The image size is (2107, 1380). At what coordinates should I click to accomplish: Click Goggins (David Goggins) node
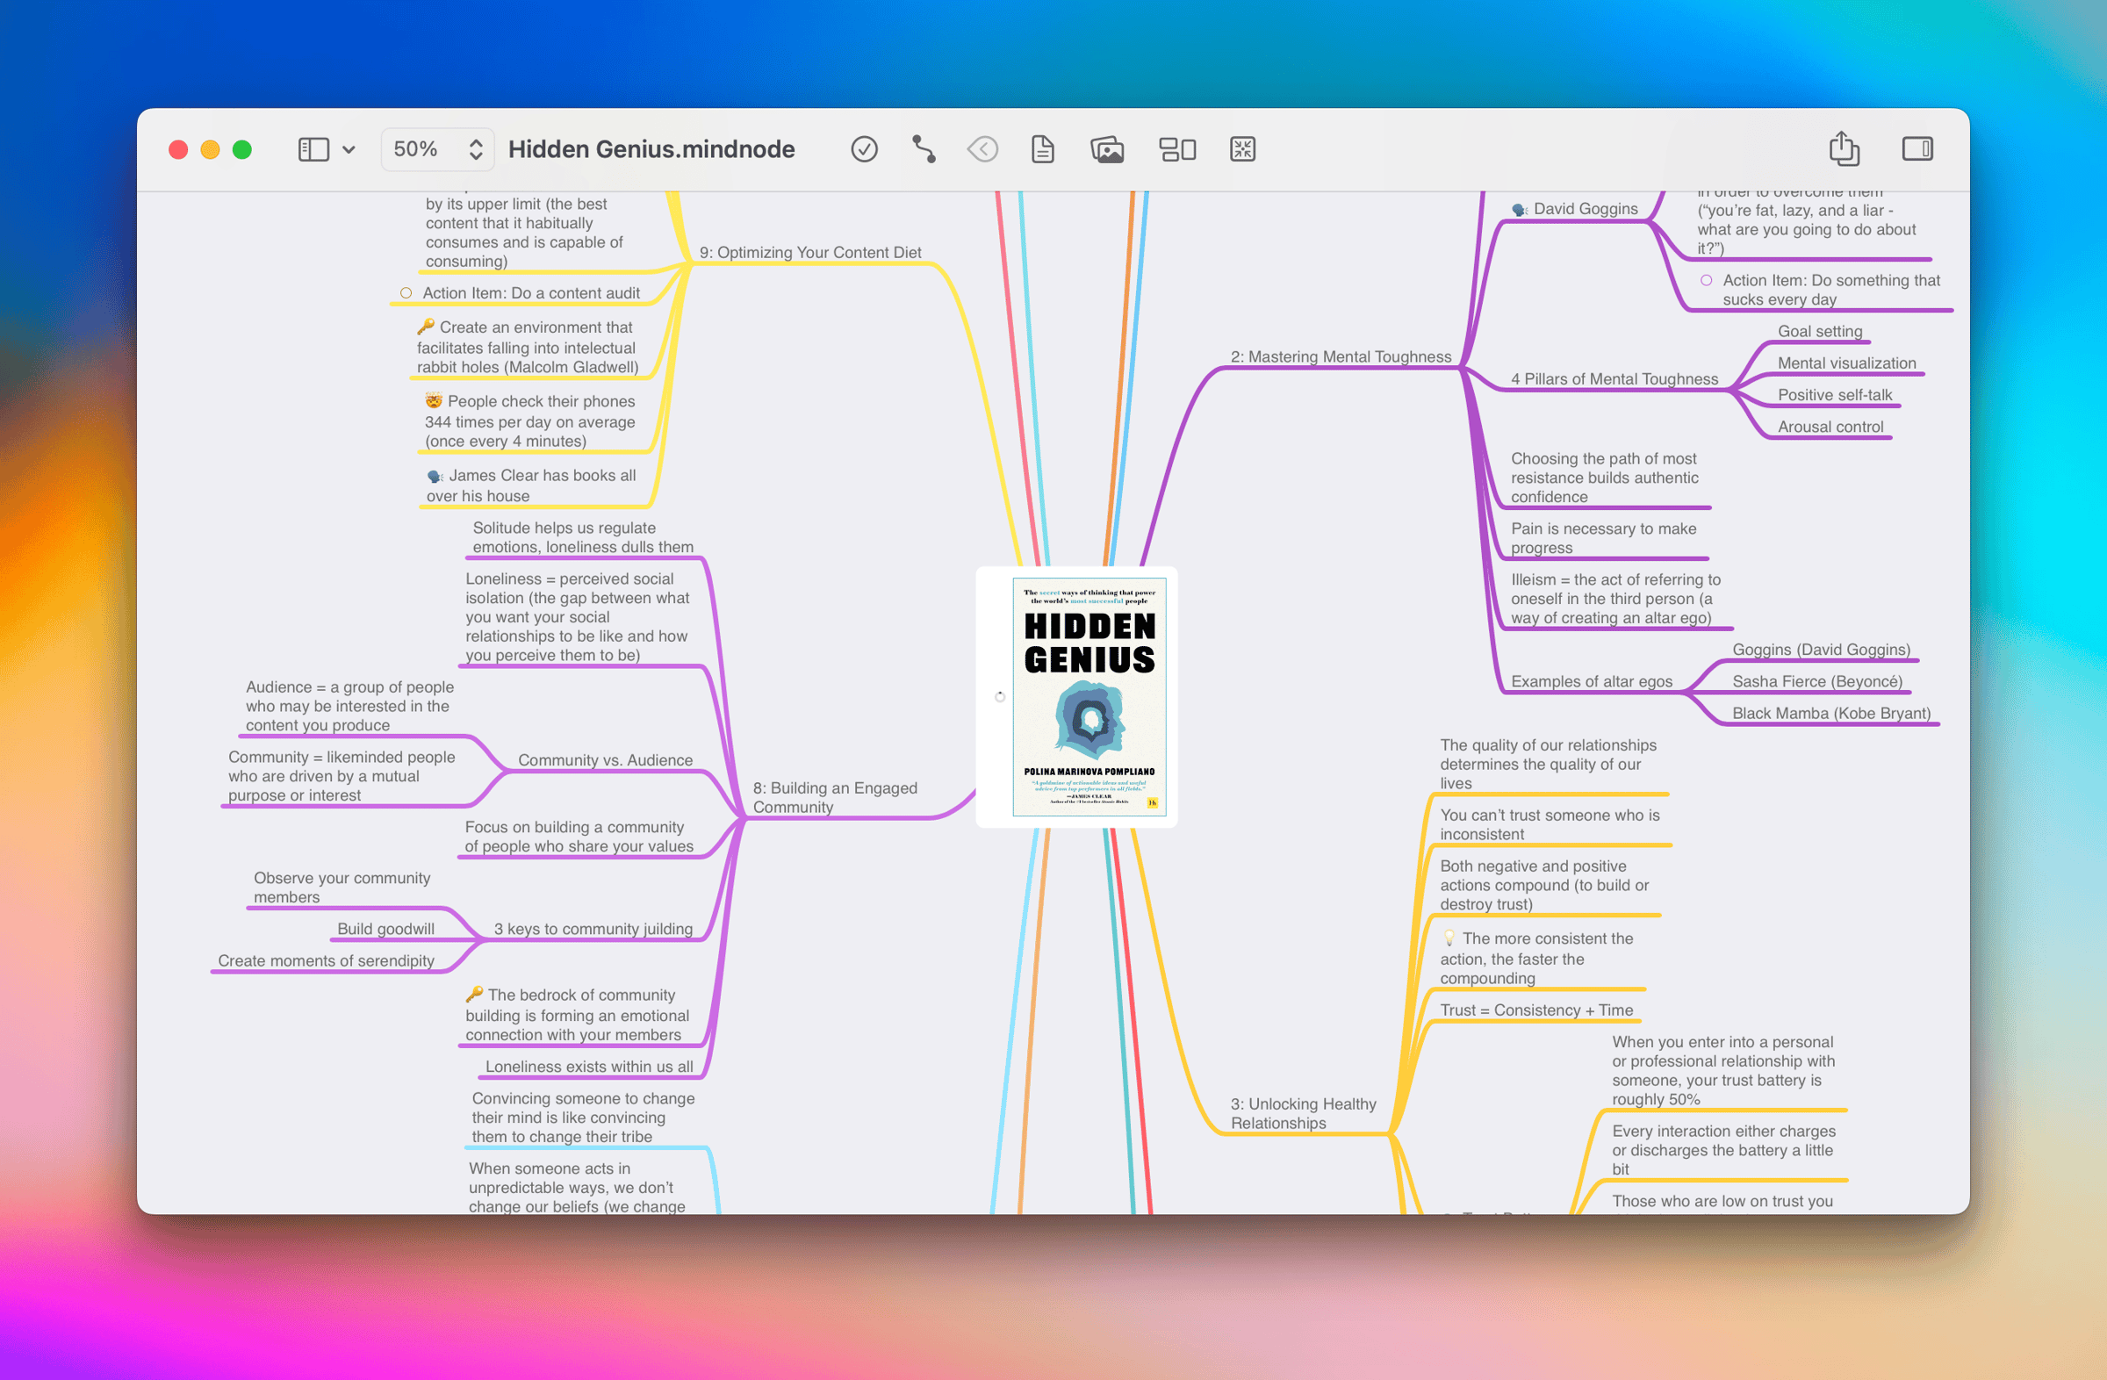pos(1820,650)
